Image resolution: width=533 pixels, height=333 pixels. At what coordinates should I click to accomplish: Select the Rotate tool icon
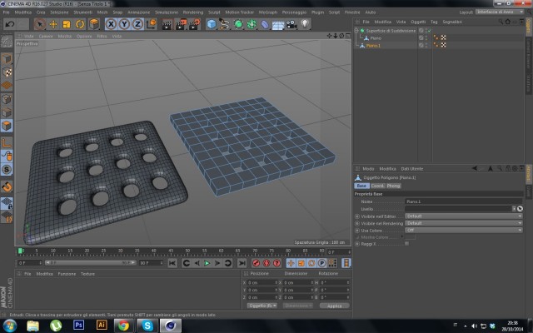pyautogui.click(x=80, y=24)
